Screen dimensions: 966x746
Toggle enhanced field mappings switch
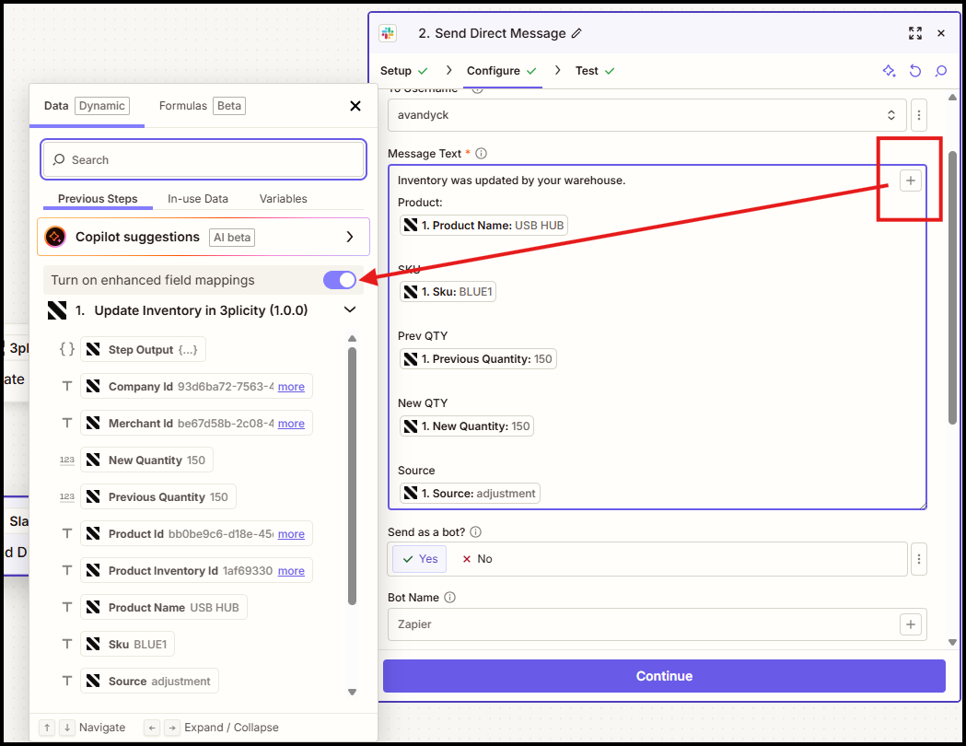[340, 280]
